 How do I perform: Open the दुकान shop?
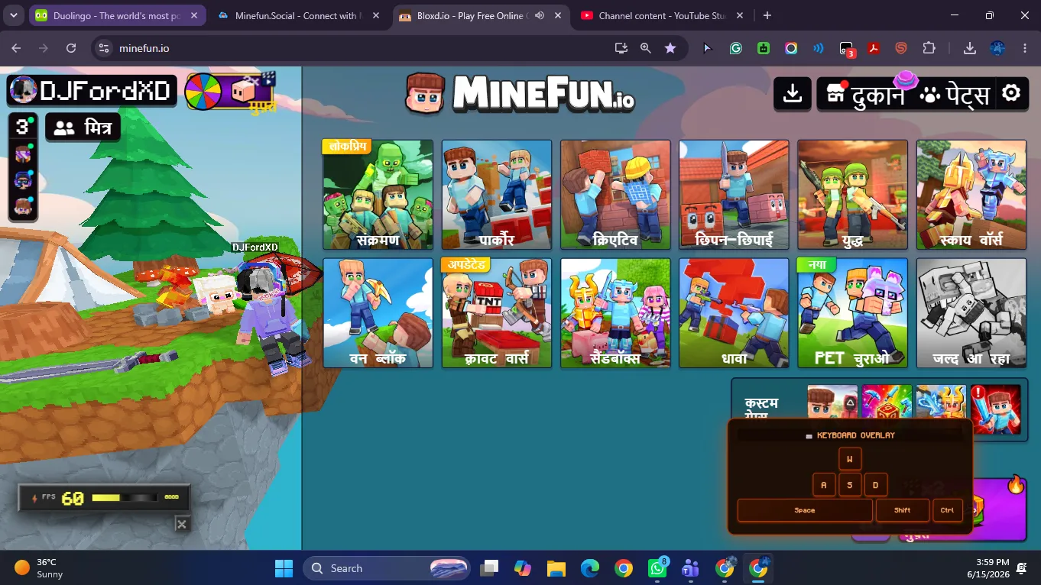866,94
